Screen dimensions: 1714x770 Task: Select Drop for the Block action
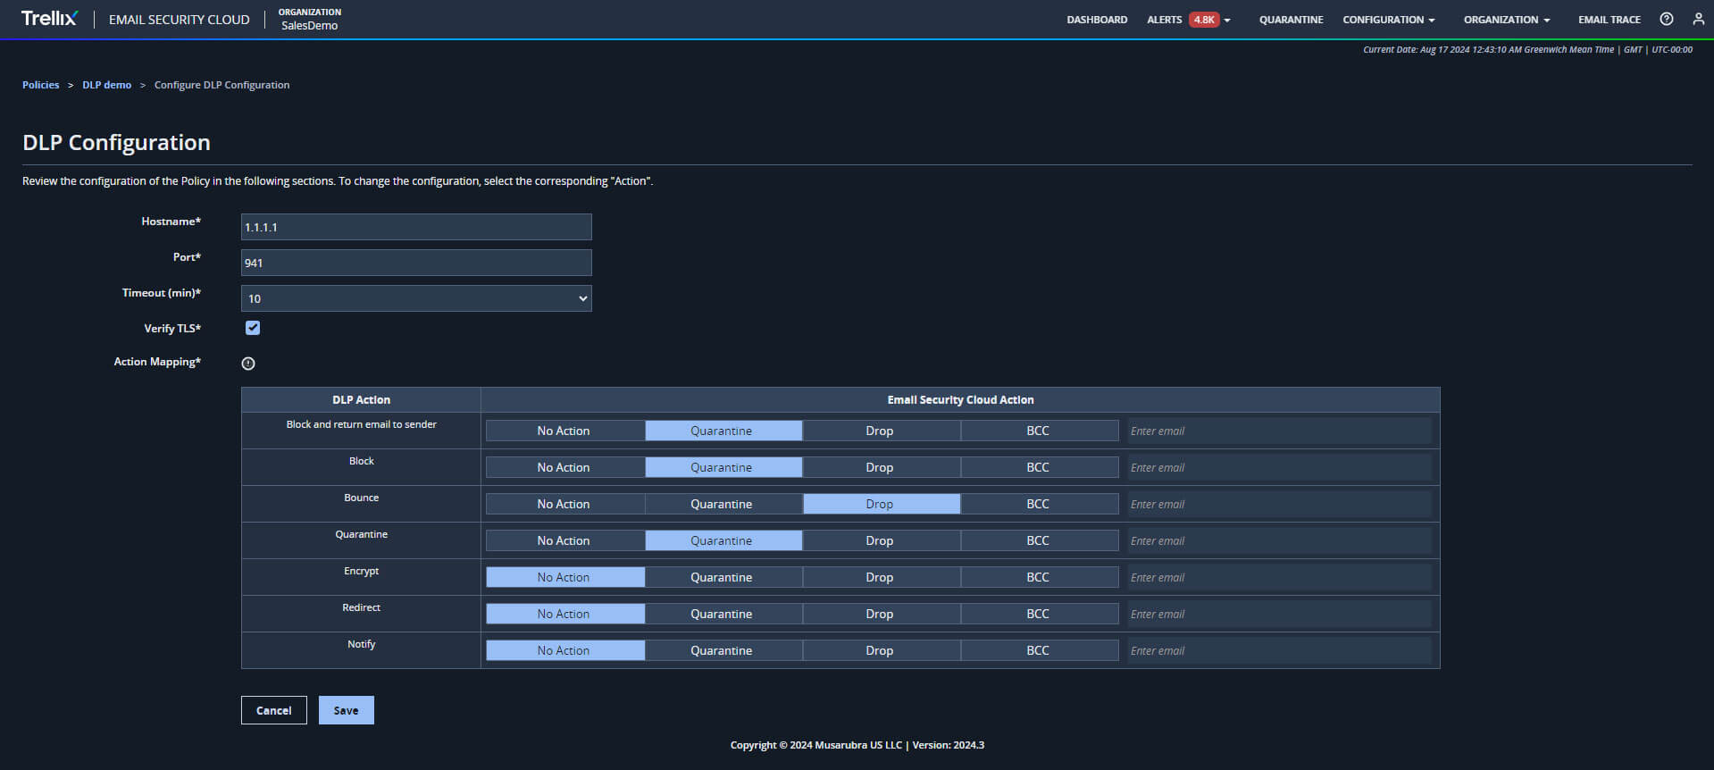[x=880, y=467]
